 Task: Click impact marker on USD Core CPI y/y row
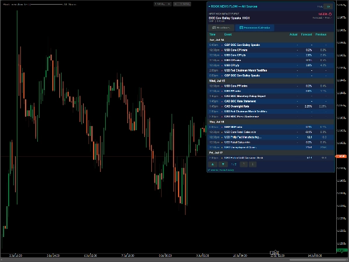(222, 55)
